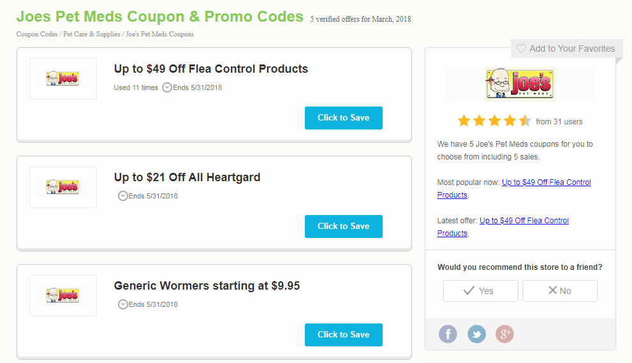Open Coupon Codes breadcrumb link
This screenshot has height=363, width=632.
pos(37,34)
